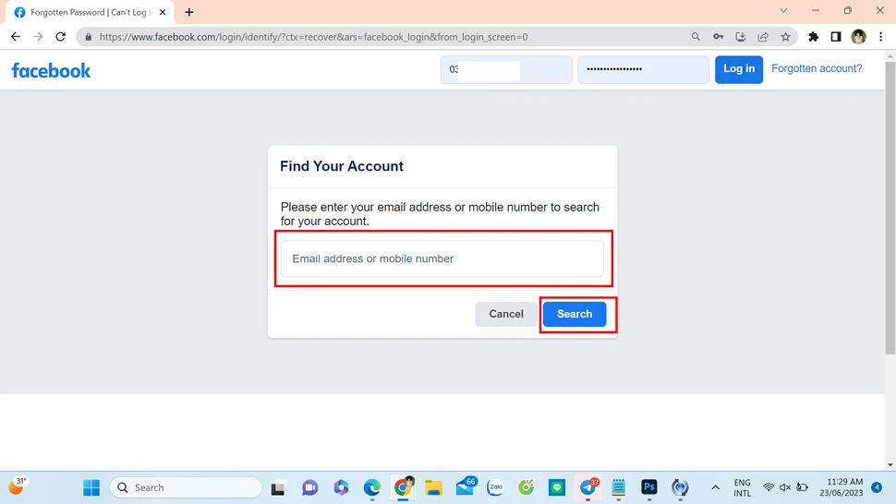Screen dimensions: 896x504
Task: Click the muted volume icon
Action: pos(785,487)
